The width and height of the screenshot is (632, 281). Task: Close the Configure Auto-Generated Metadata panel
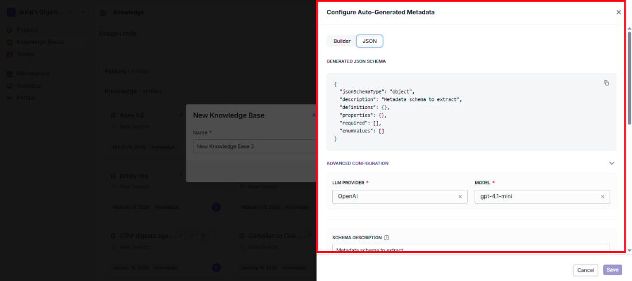(619, 13)
